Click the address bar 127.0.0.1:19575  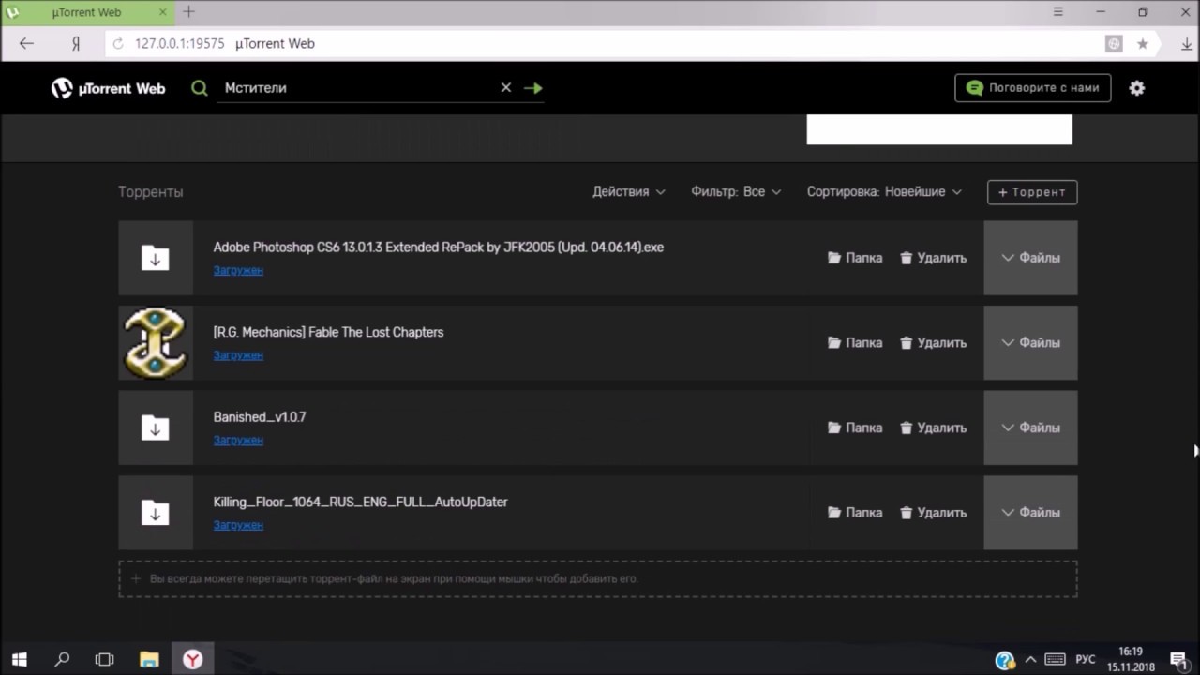click(x=179, y=43)
